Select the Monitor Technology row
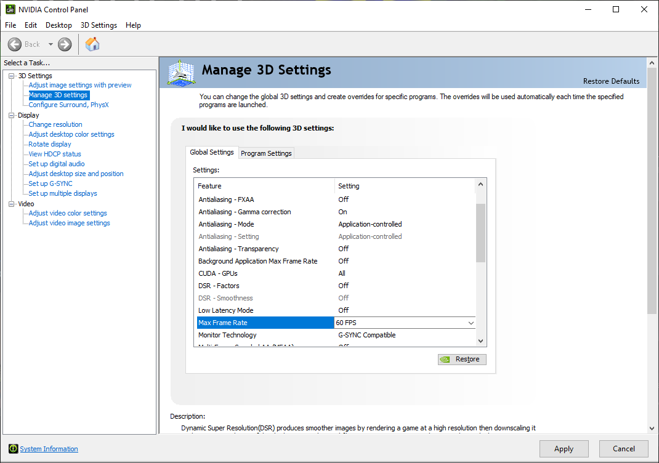The image size is (659, 463). 336,335
